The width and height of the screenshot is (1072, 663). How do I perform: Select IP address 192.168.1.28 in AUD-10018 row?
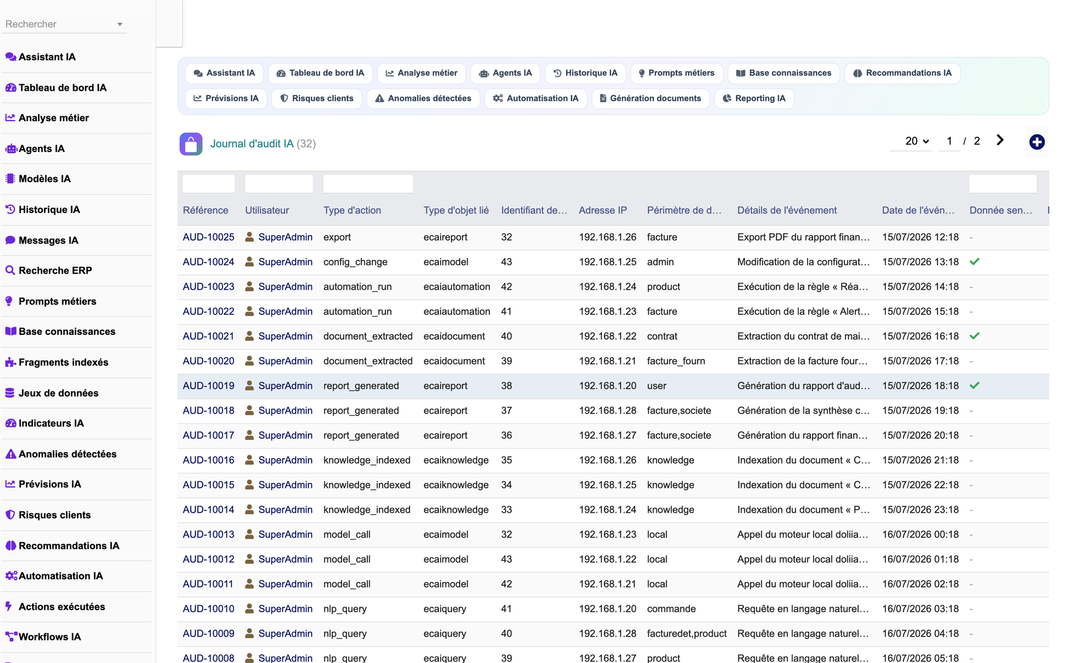pos(608,411)
